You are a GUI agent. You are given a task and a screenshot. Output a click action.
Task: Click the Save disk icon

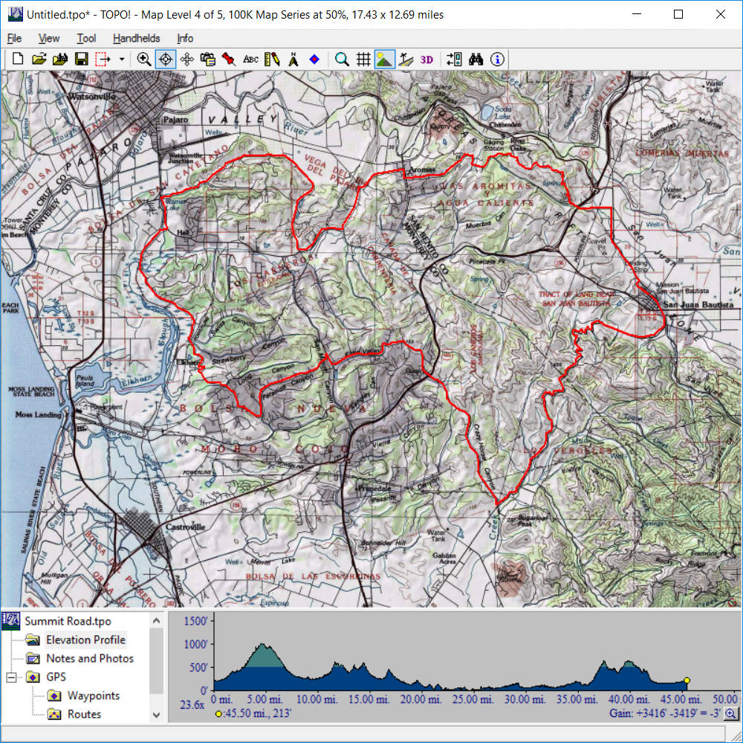pyautogui.click(x=81, y=59)
